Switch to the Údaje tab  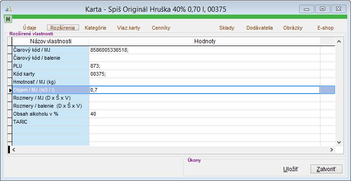pos(30,28)
